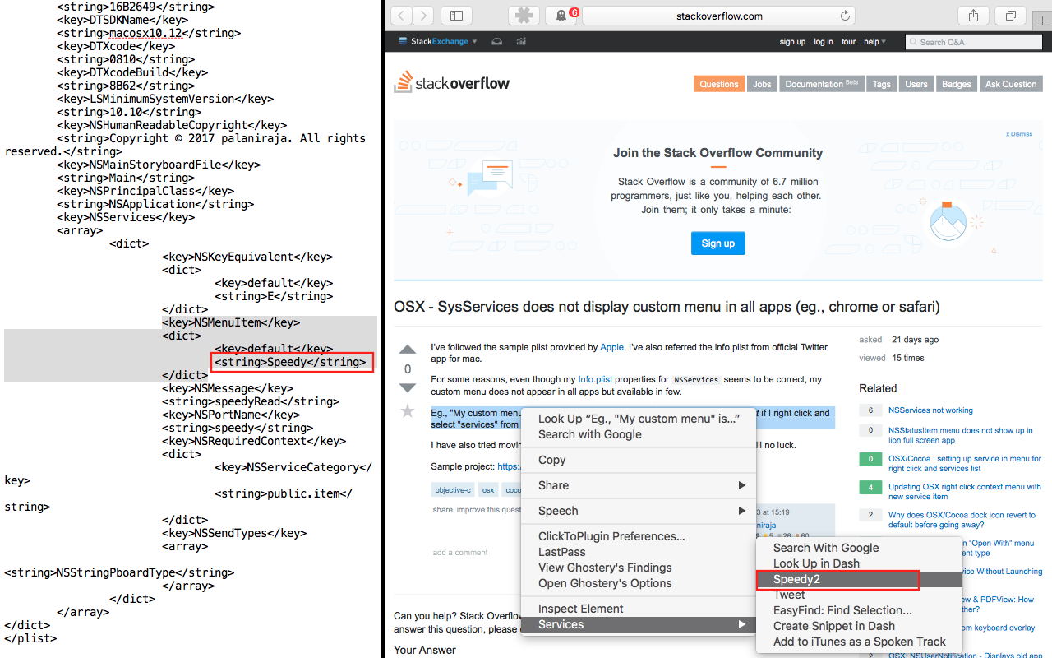Open the Questions tab

719,84
